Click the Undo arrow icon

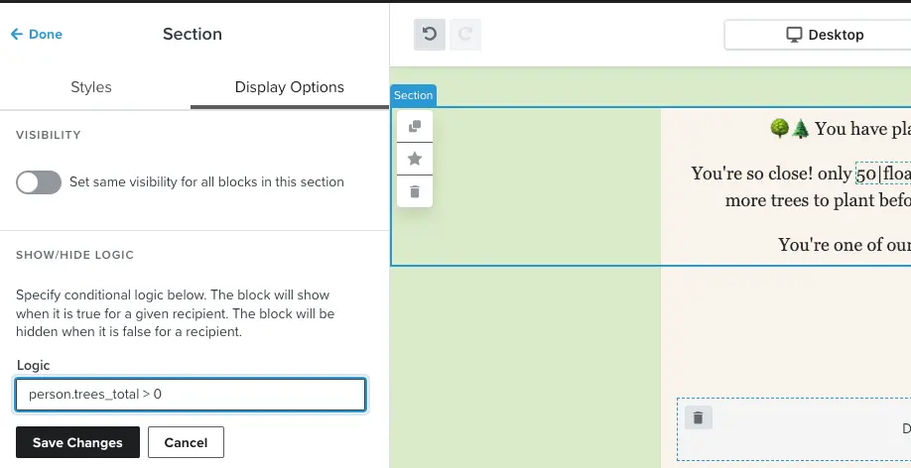click(x=429, y=35)
